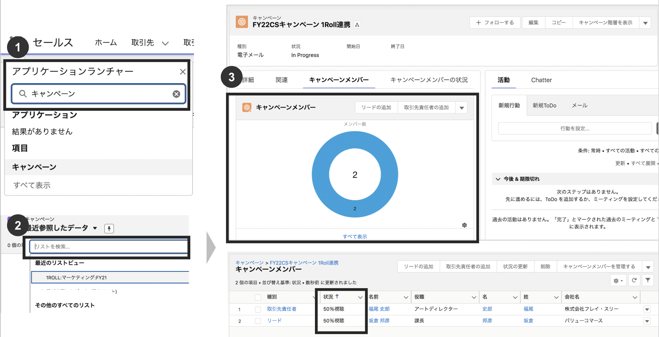659x337 pixels.
Task: Click the フォローする button
Action: tap(495, 22)
